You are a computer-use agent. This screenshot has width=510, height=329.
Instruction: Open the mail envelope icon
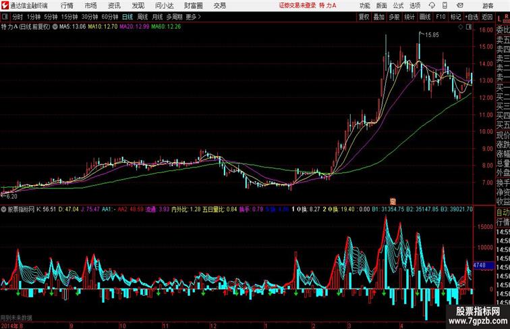460,5
